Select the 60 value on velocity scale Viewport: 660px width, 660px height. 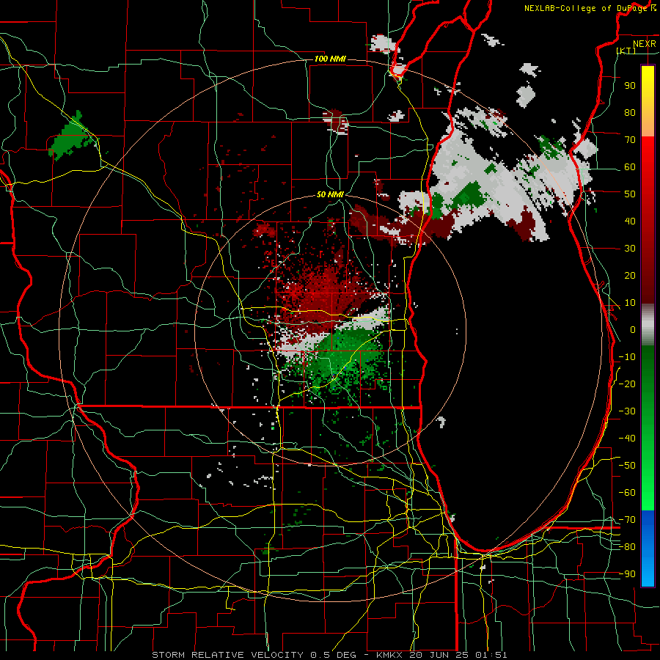click(630, 167)
